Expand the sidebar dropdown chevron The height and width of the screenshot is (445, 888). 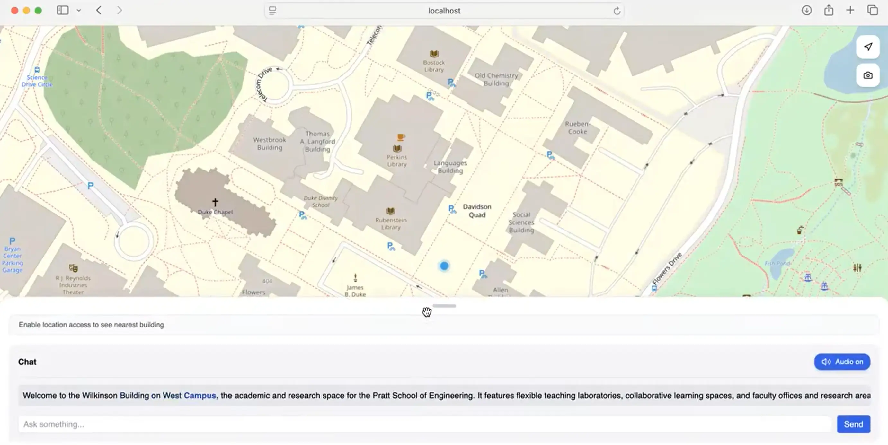[79, 11]
